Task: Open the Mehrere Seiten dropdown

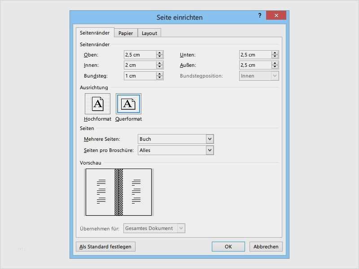Action: 210,139
